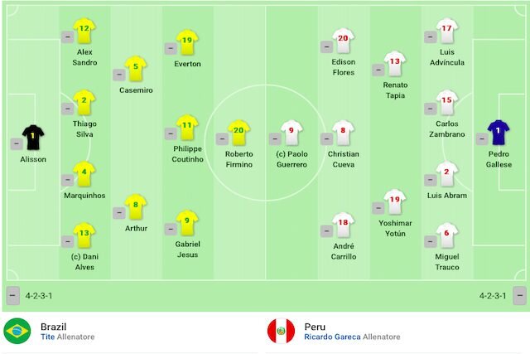The image size is (530, 354).
Task: Select Christian Cueva's number 8 jersey
Action: point(343,133)
